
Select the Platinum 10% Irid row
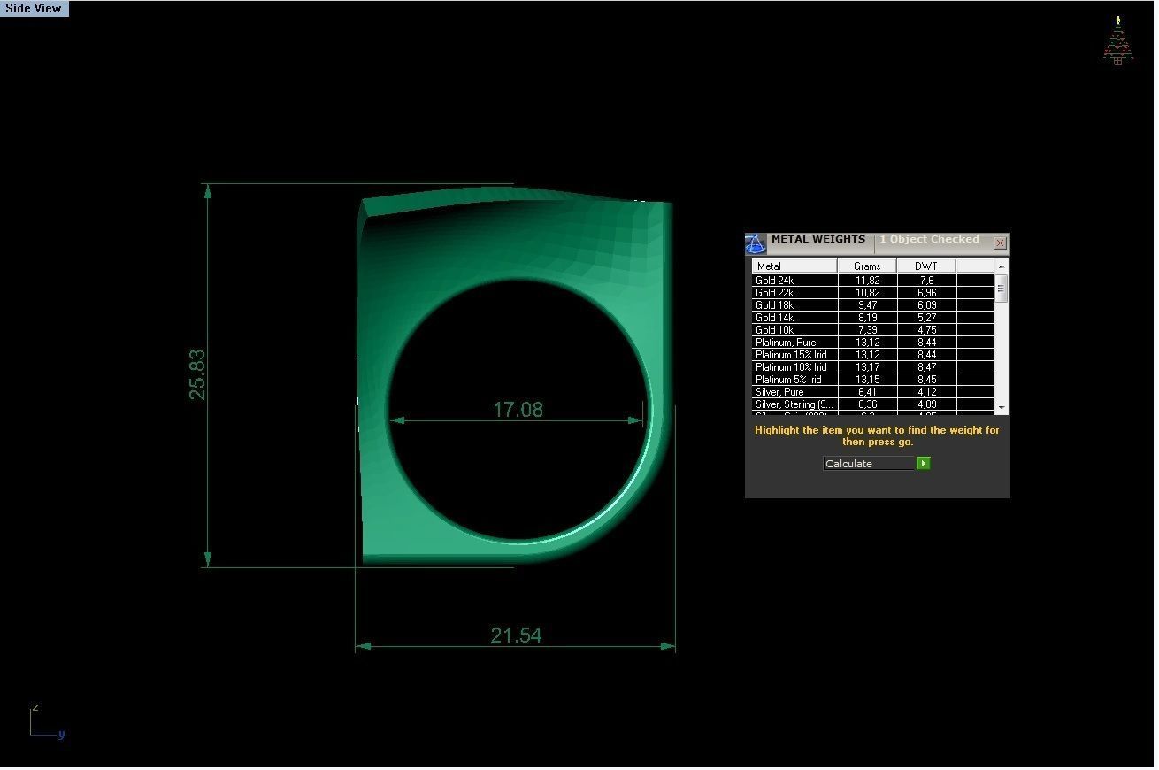click(873, 367)
